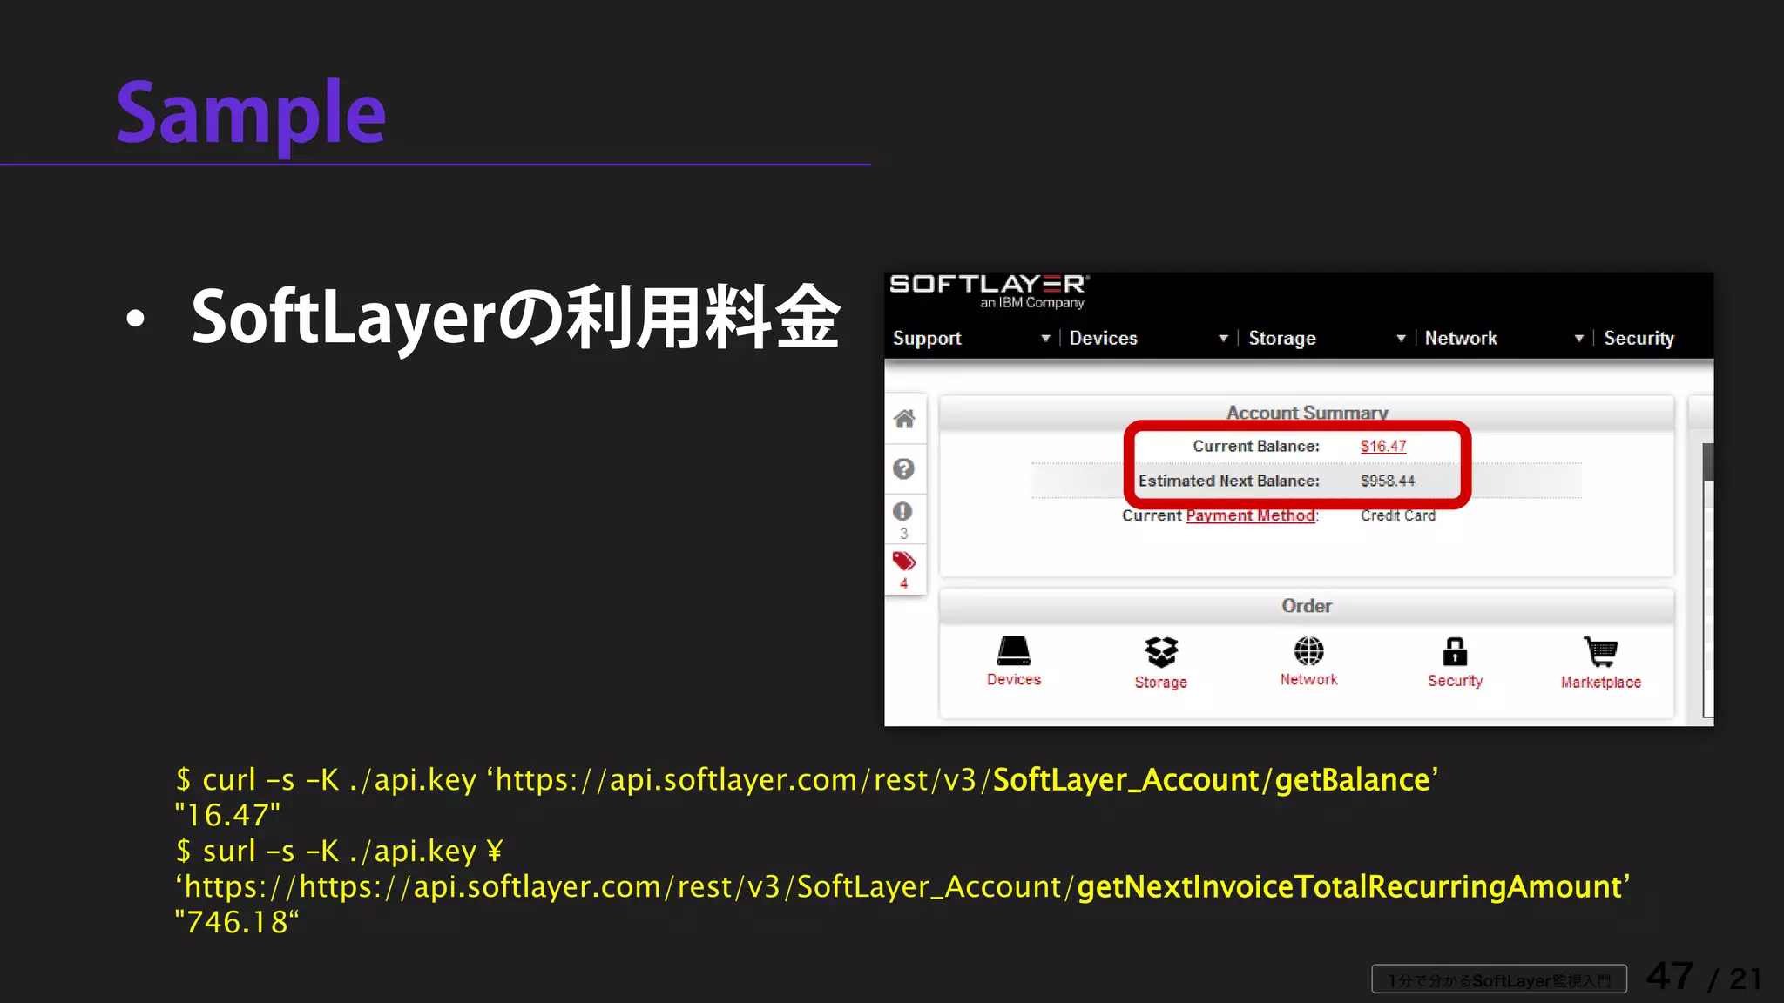Order Devices via the server icon
The image size is (1784, 1003).
[1014, 651]
